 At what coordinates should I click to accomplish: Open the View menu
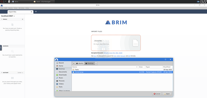click(x=16, y=8)
